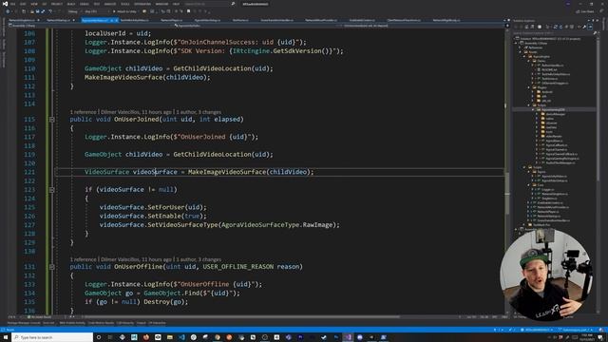Click MakeImageVideoSurface on line 121
The image size is (608, 342).
[x=227, y=172]
